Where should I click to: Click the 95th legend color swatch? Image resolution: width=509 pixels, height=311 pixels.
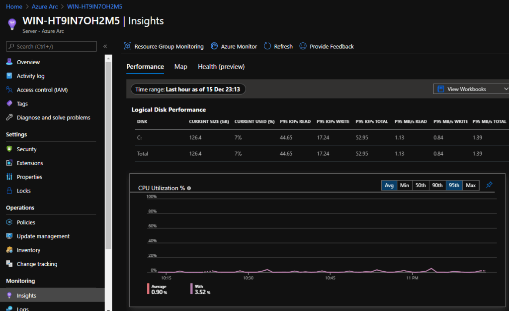tap(191, 289)
